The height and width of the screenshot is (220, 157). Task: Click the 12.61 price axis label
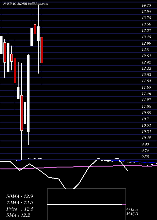[146, 56]
